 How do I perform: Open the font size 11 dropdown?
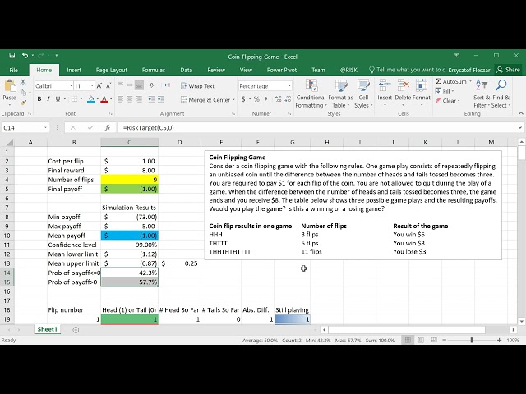pyautogui.click(x=92, y=86)
